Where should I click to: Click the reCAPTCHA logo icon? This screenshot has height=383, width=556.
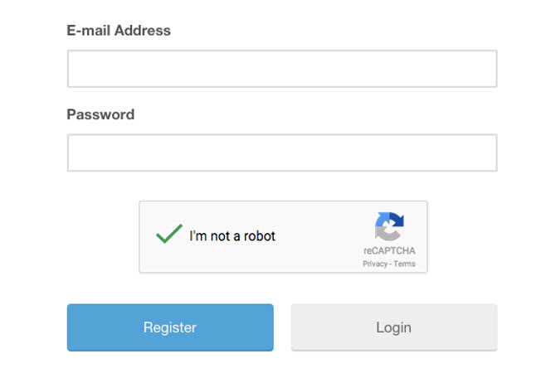[x=388, y=226]
